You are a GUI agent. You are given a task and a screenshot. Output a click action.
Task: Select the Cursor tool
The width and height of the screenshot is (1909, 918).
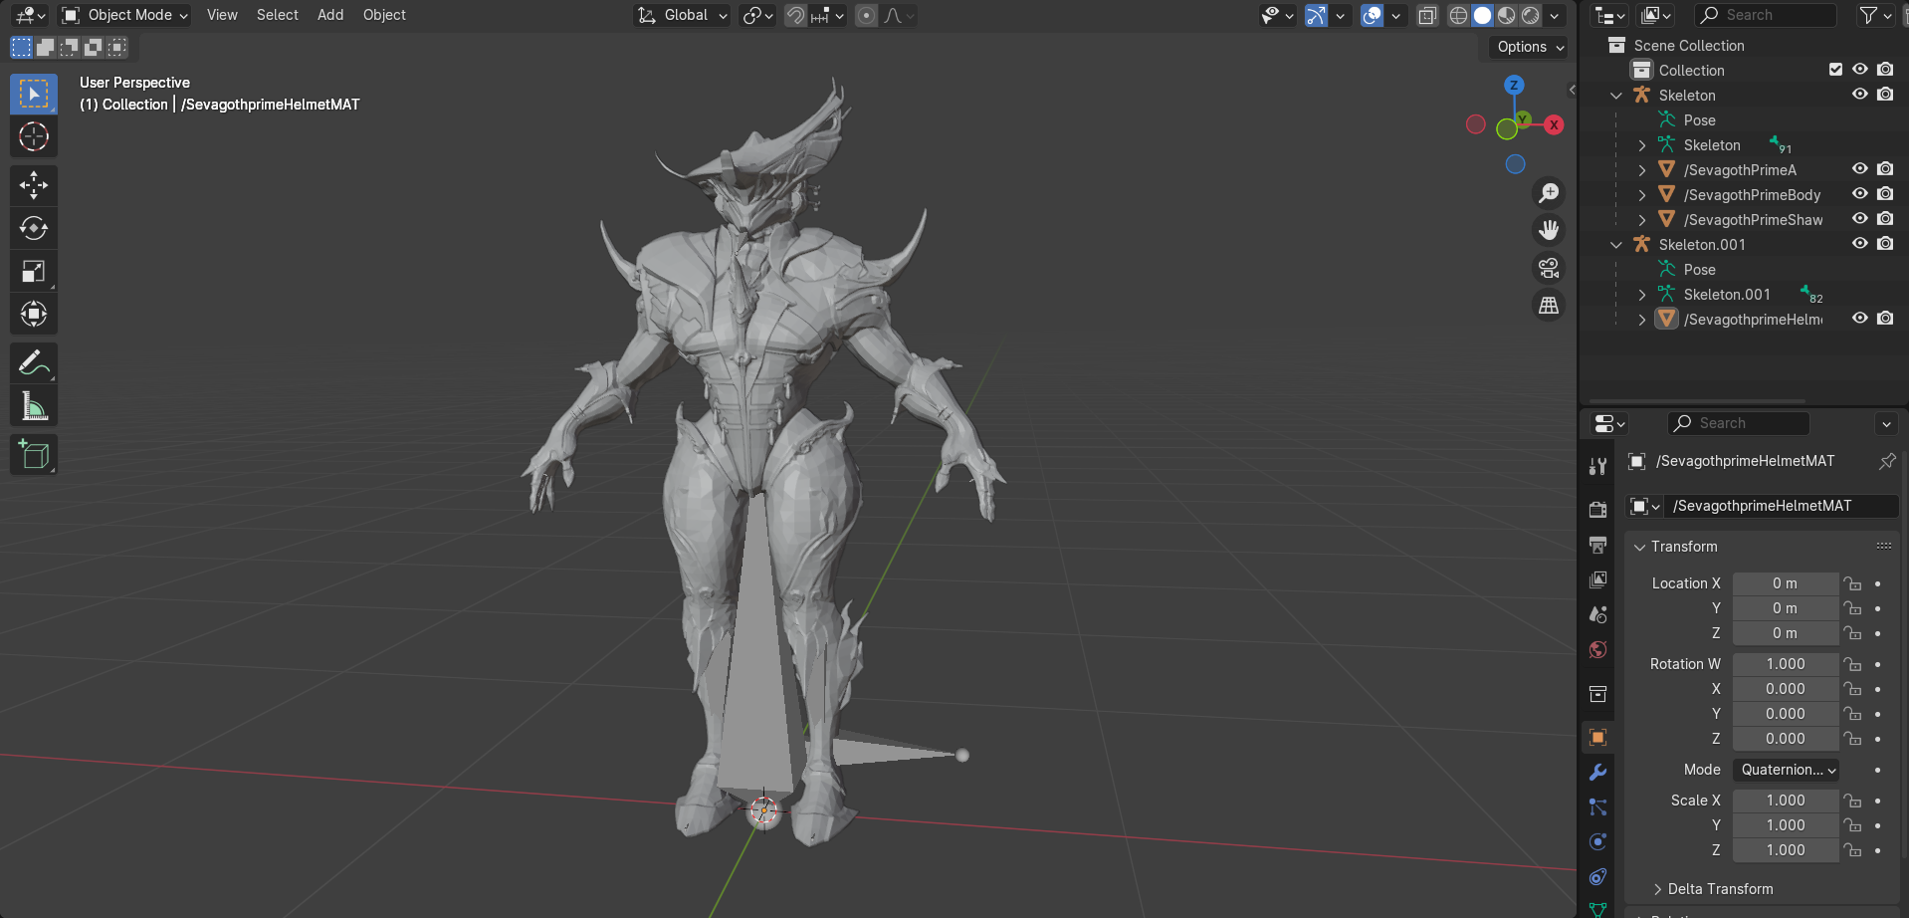(x=34, y=136)
